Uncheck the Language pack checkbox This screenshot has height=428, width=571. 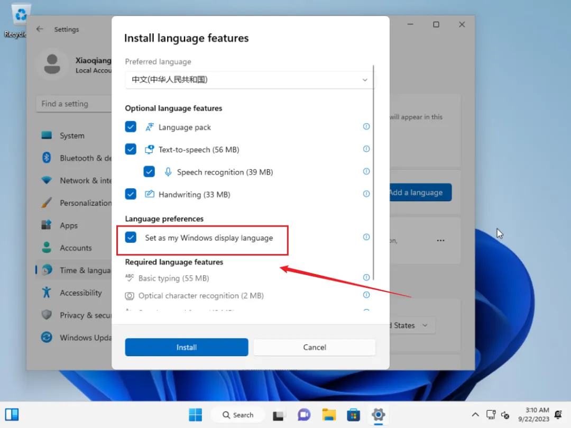[131, 127]
